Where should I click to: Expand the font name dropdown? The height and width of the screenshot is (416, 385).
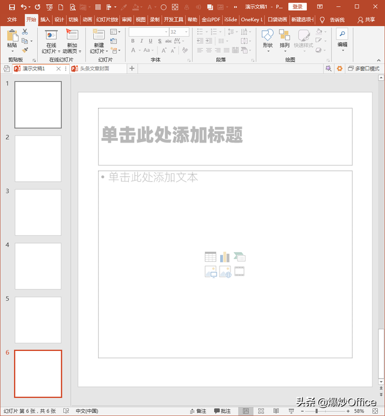coord(166,32)
